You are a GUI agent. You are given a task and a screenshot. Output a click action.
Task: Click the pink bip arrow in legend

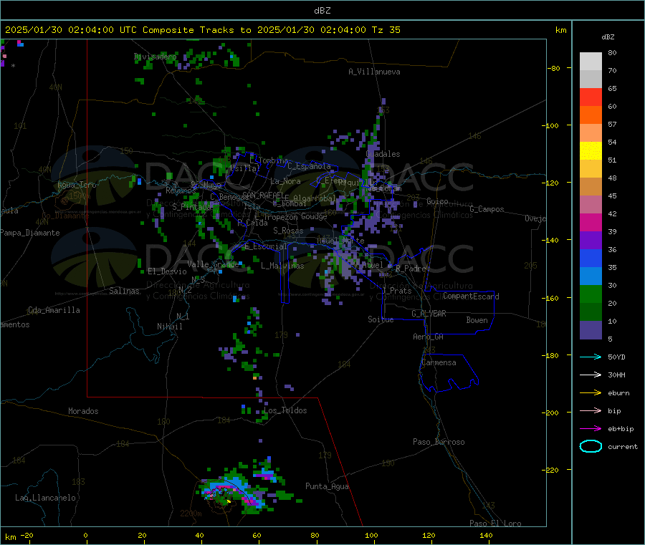pyautogui.click(x=591, y=410)
